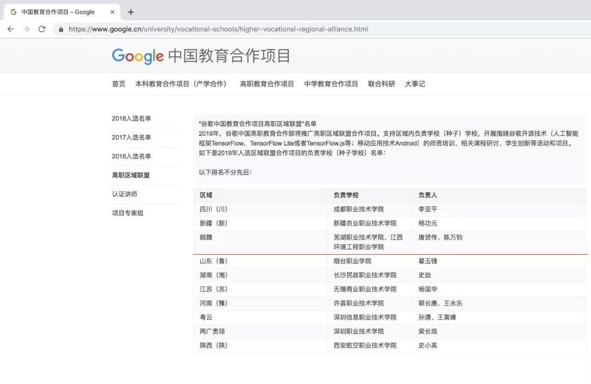The image size is (591, 384).
Task: Click the names 唐贤传、陈万钧
Action: pyautogui.click(x=440, y=237)
